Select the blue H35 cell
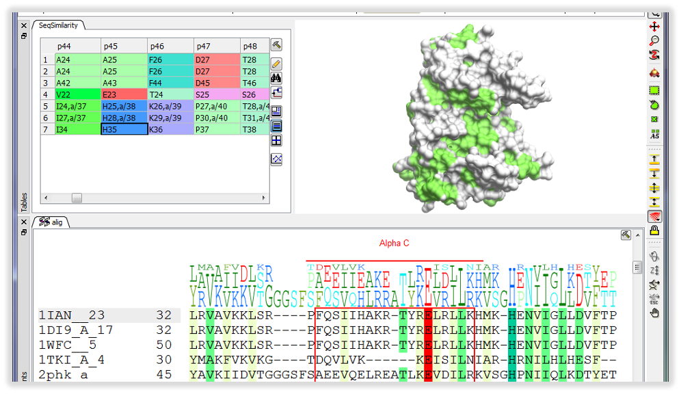This screenshot has width=681, height=394. 124,129
